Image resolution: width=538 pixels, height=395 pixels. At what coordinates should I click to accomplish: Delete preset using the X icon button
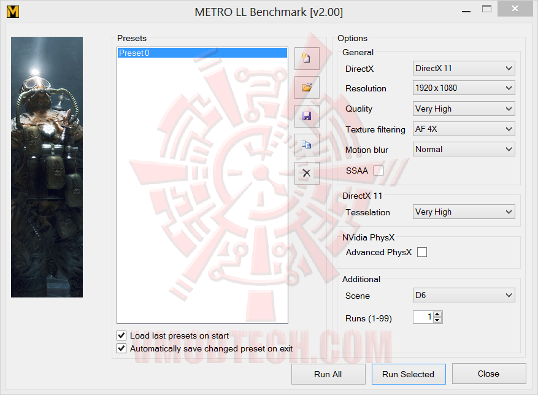pyautogui.click(x=307, y=173)
